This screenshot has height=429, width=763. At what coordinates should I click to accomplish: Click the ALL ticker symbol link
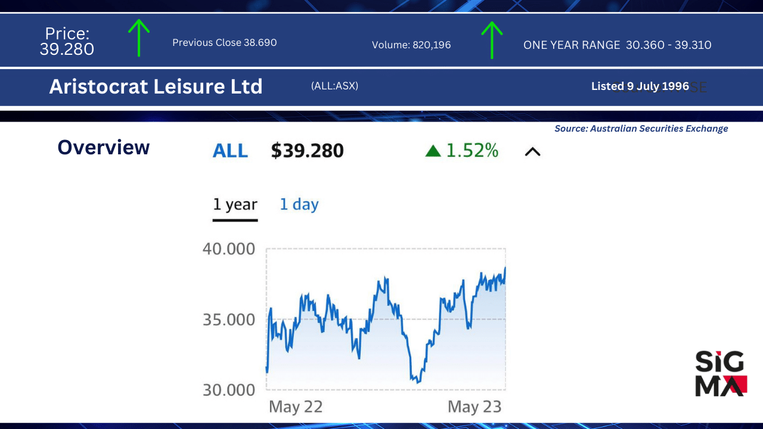[x=230, y=151]
